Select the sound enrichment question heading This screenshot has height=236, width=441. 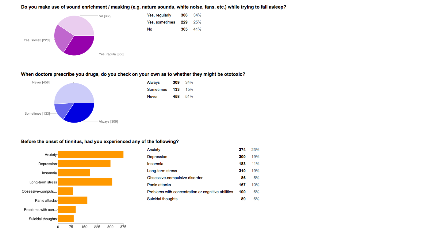tap(154, 7)
